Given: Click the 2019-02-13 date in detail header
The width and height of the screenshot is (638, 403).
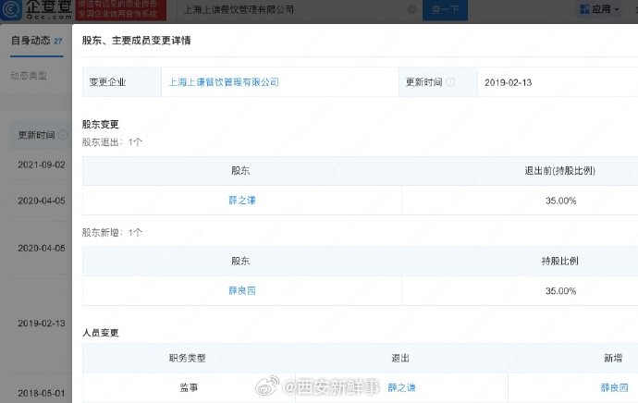Looking at the screenshot, I should point(508,82).
